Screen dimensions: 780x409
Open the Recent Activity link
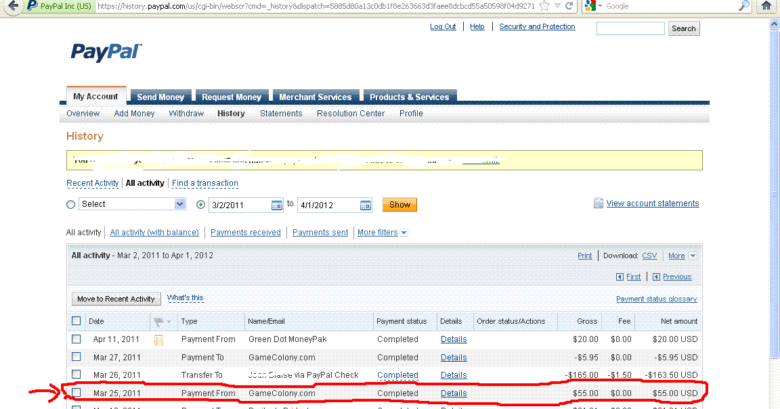point(93,183)
